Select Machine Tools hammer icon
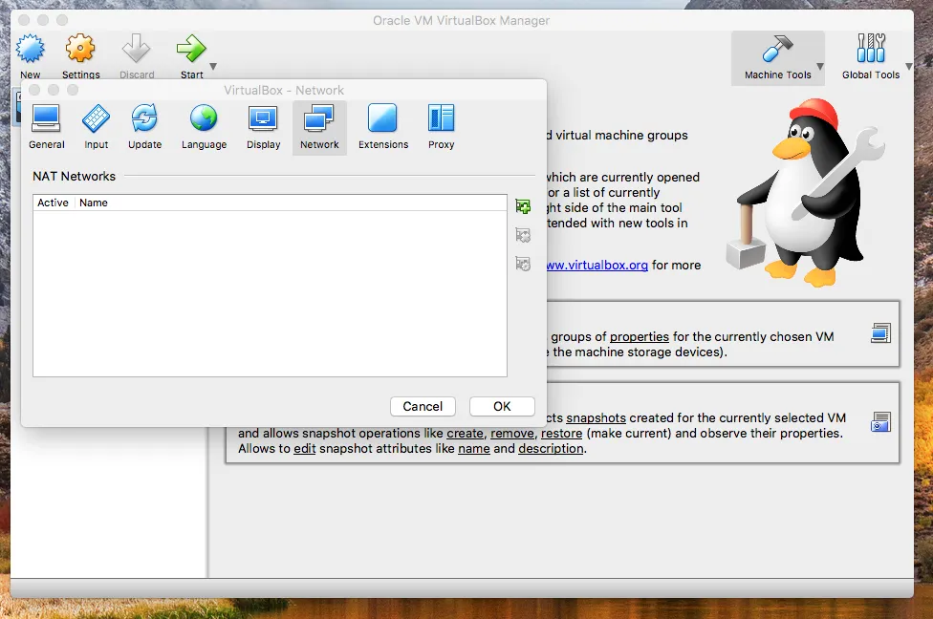933x619 pixels. point(777,49)
